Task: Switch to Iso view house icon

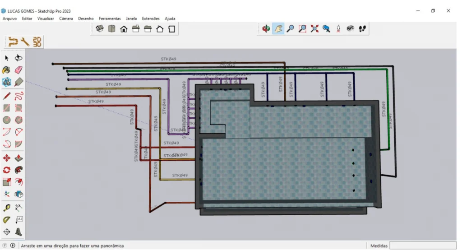Action: click(100, 29)
